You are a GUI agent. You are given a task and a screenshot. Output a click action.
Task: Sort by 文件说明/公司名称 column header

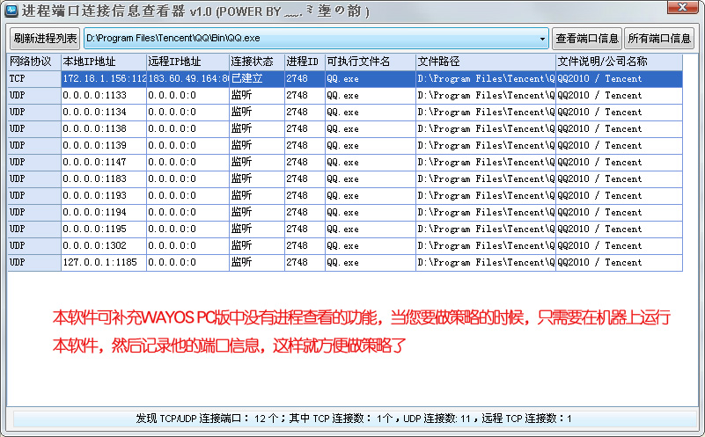(619, 62)
